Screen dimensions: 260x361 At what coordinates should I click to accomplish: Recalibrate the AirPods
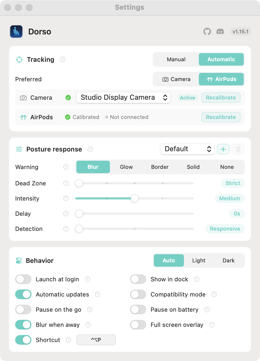[x=221, y=117]
